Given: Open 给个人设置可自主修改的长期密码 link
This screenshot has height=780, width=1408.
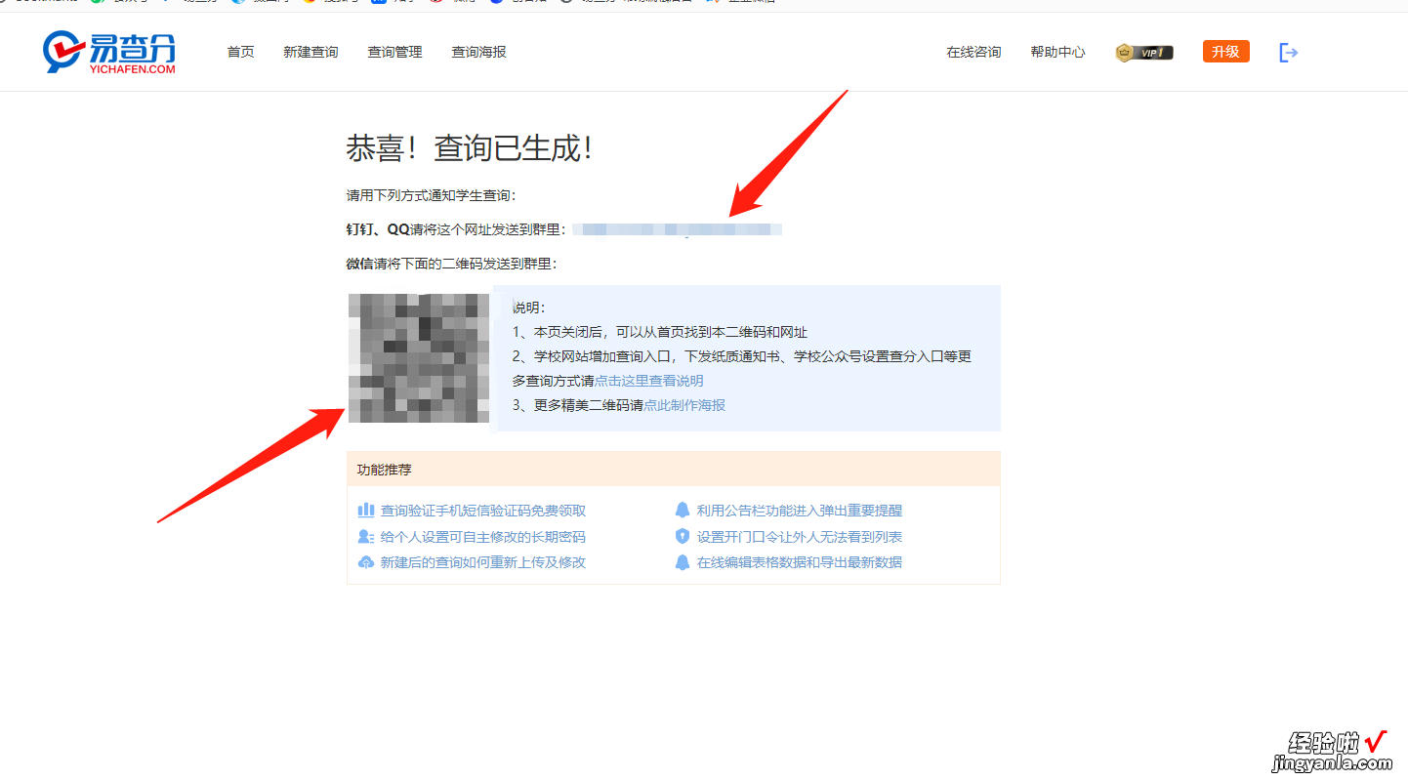Looking at the screenshot, I should pyautogui.click(x=483, y=537).
